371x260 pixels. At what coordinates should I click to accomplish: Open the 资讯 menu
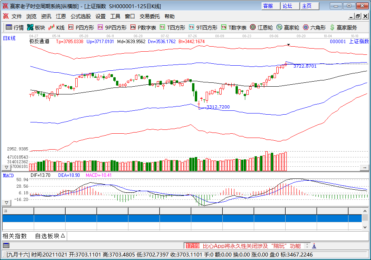(46, 16)
